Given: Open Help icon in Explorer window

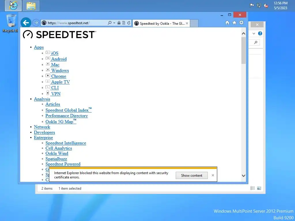Looking at the screenshot, I should pos(260,33).
